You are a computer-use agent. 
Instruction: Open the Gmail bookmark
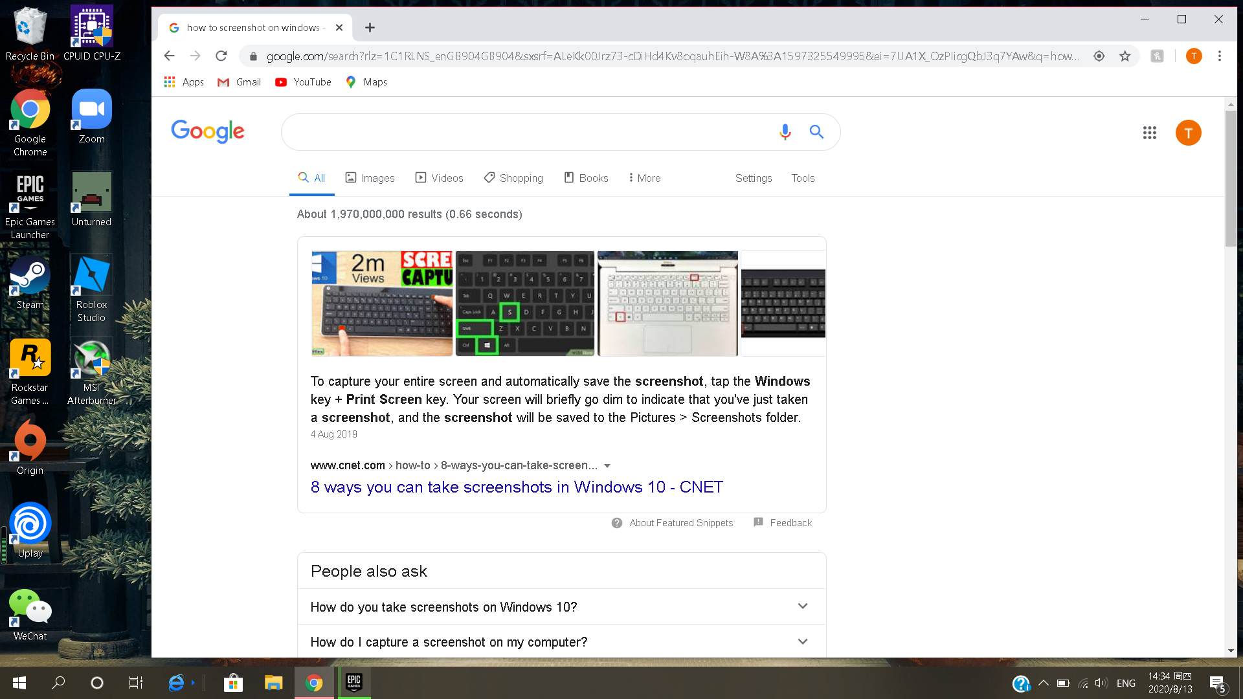pyautogui.click(x=240, y=82)
